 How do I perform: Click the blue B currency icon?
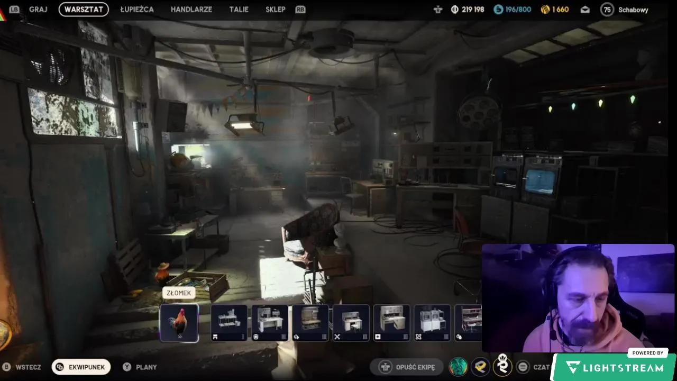[498, 10]
